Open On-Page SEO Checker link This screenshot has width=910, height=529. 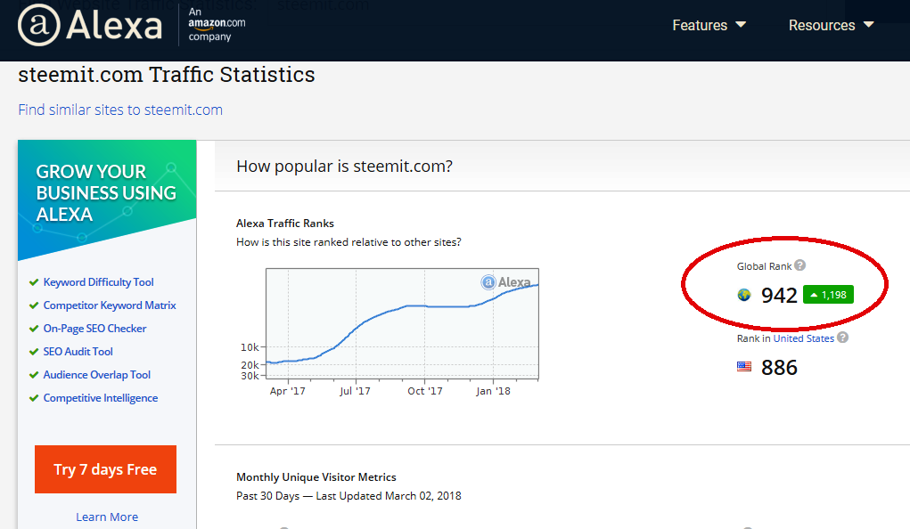tap(94, 329)
